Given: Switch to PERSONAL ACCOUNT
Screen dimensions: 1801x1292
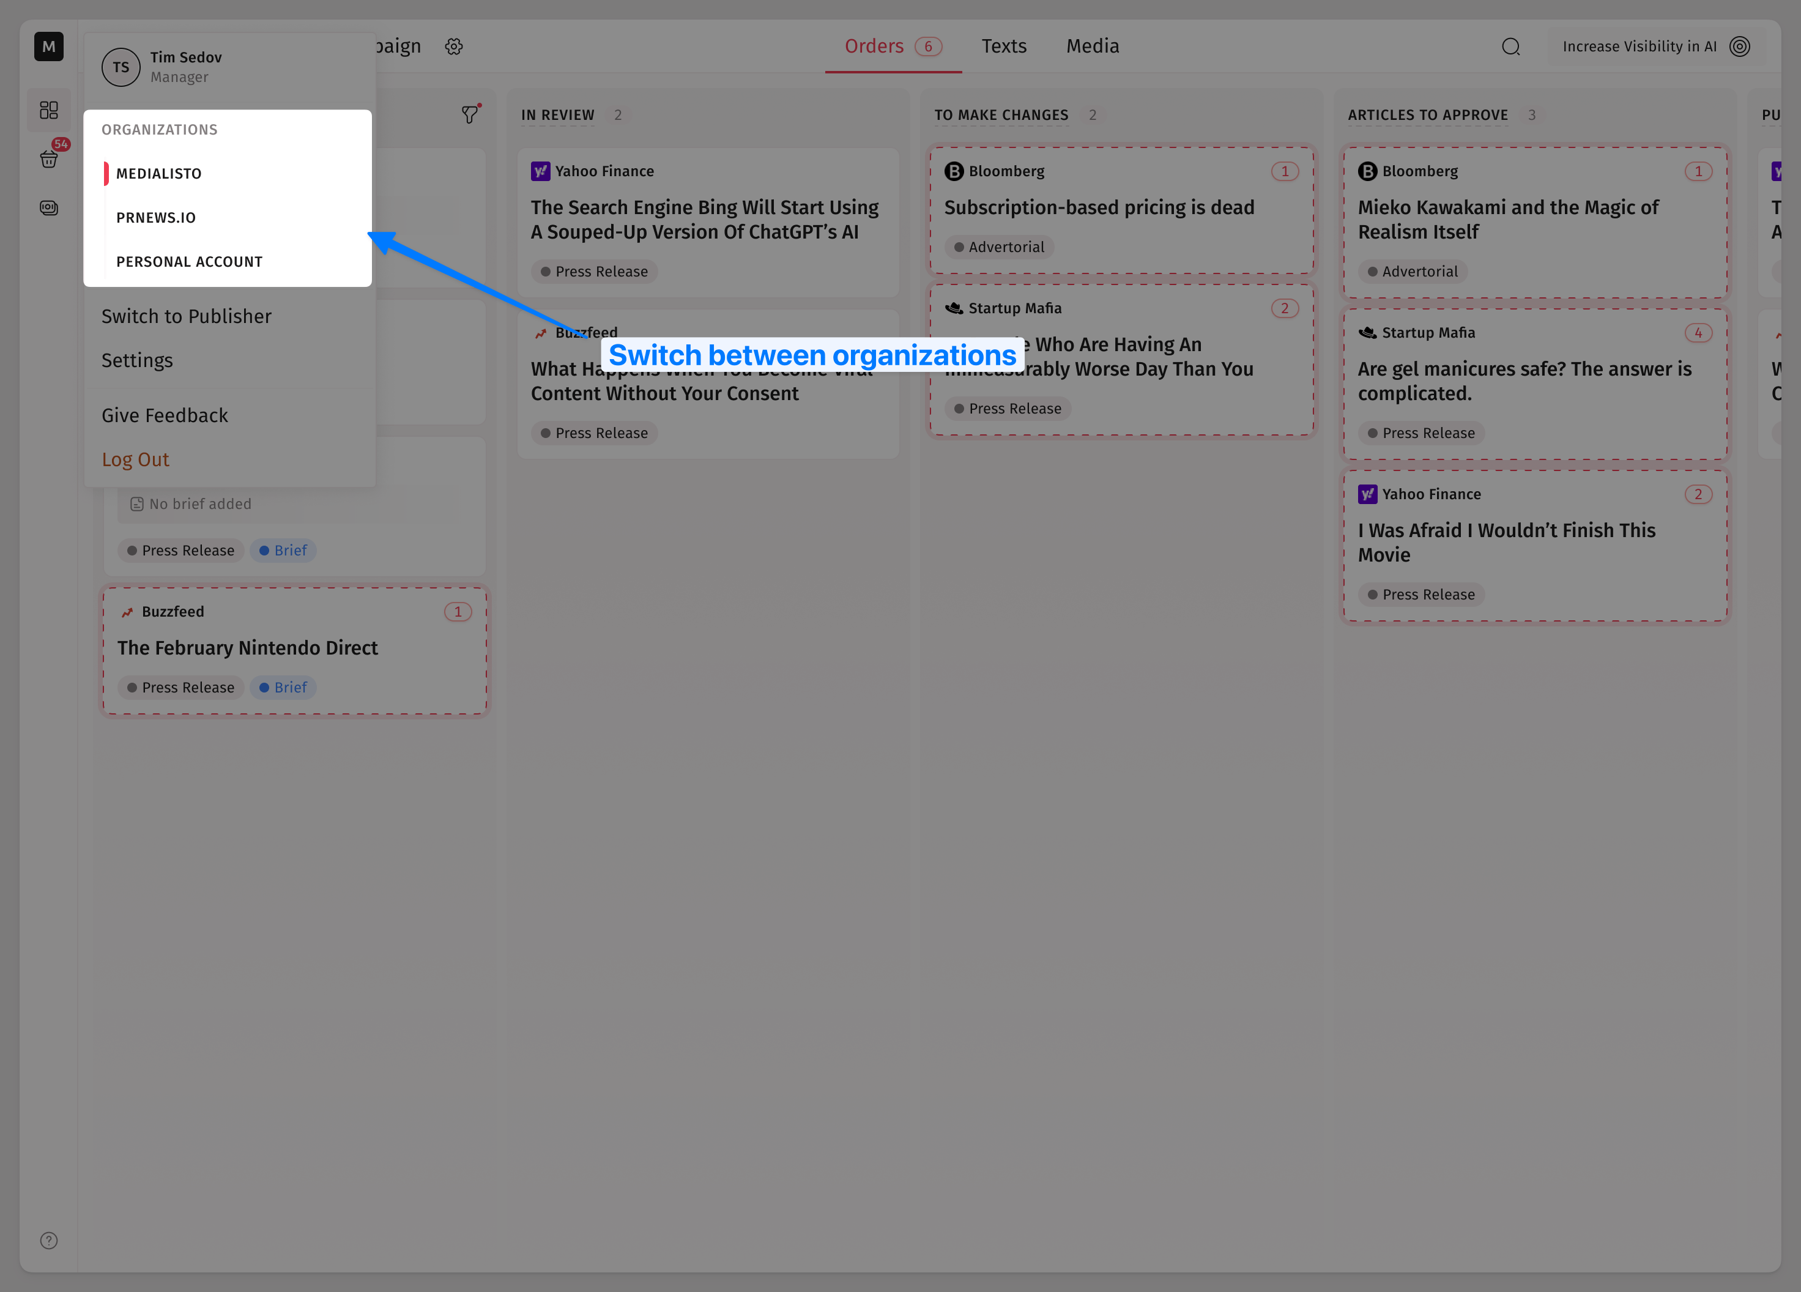Looking at the screenshot, I should click(x=189, y=261).
